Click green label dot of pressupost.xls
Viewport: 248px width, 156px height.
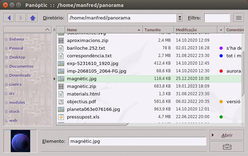(x=221, y=117)
